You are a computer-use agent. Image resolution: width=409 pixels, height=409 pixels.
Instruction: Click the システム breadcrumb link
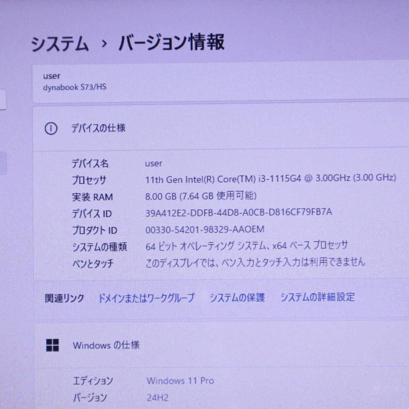[60, 44]
